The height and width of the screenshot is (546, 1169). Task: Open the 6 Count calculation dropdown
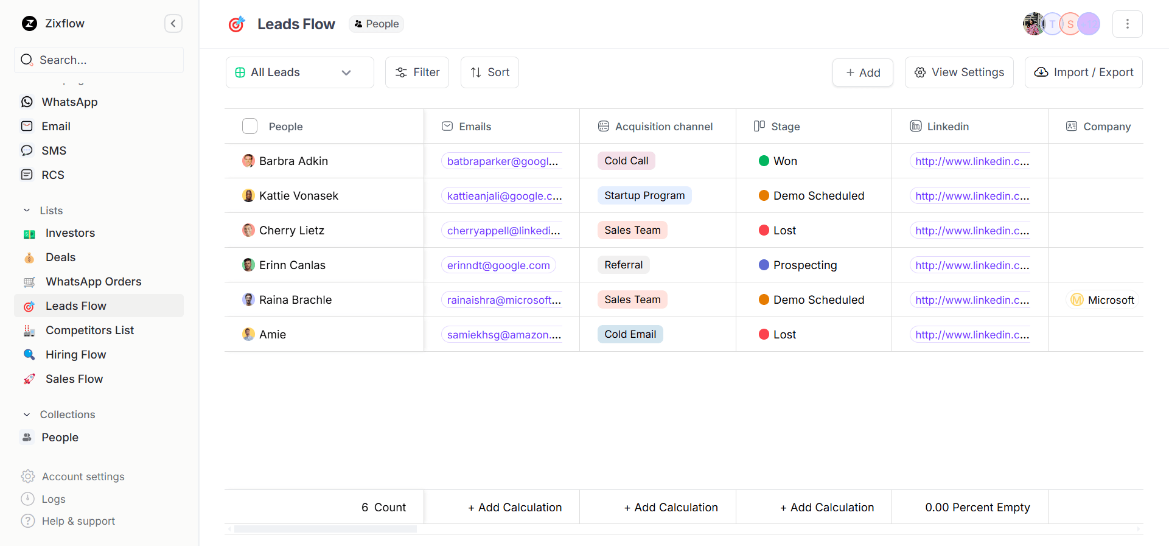coord(383,507)
